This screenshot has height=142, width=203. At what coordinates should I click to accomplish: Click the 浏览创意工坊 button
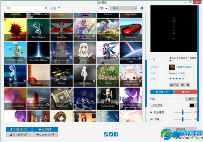19,129
